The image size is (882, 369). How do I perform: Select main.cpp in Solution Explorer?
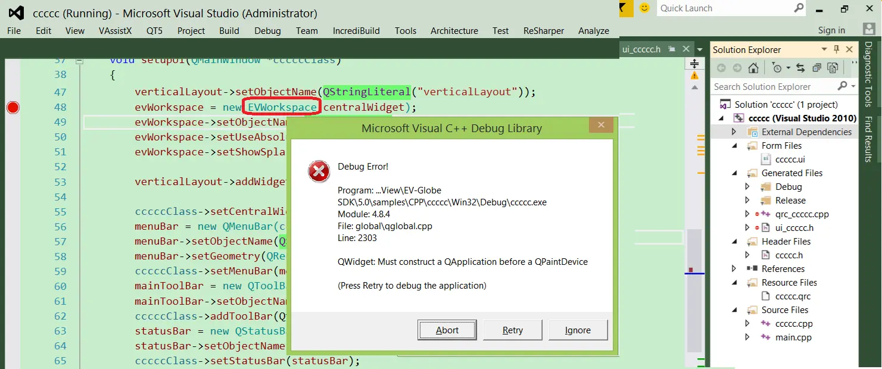[x=793, y=337]
